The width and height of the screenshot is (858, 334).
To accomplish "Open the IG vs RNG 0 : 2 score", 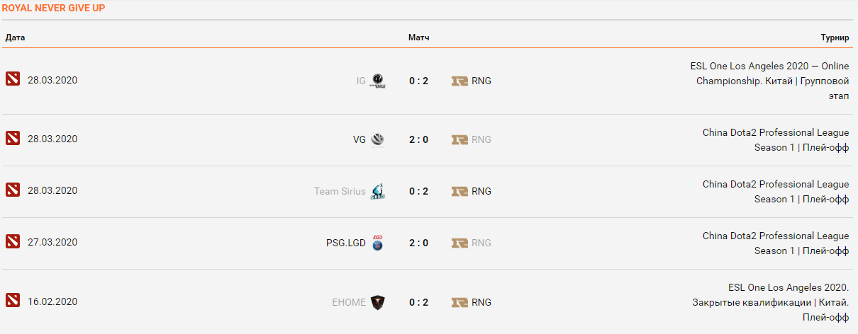I will (x=418, y=81).
